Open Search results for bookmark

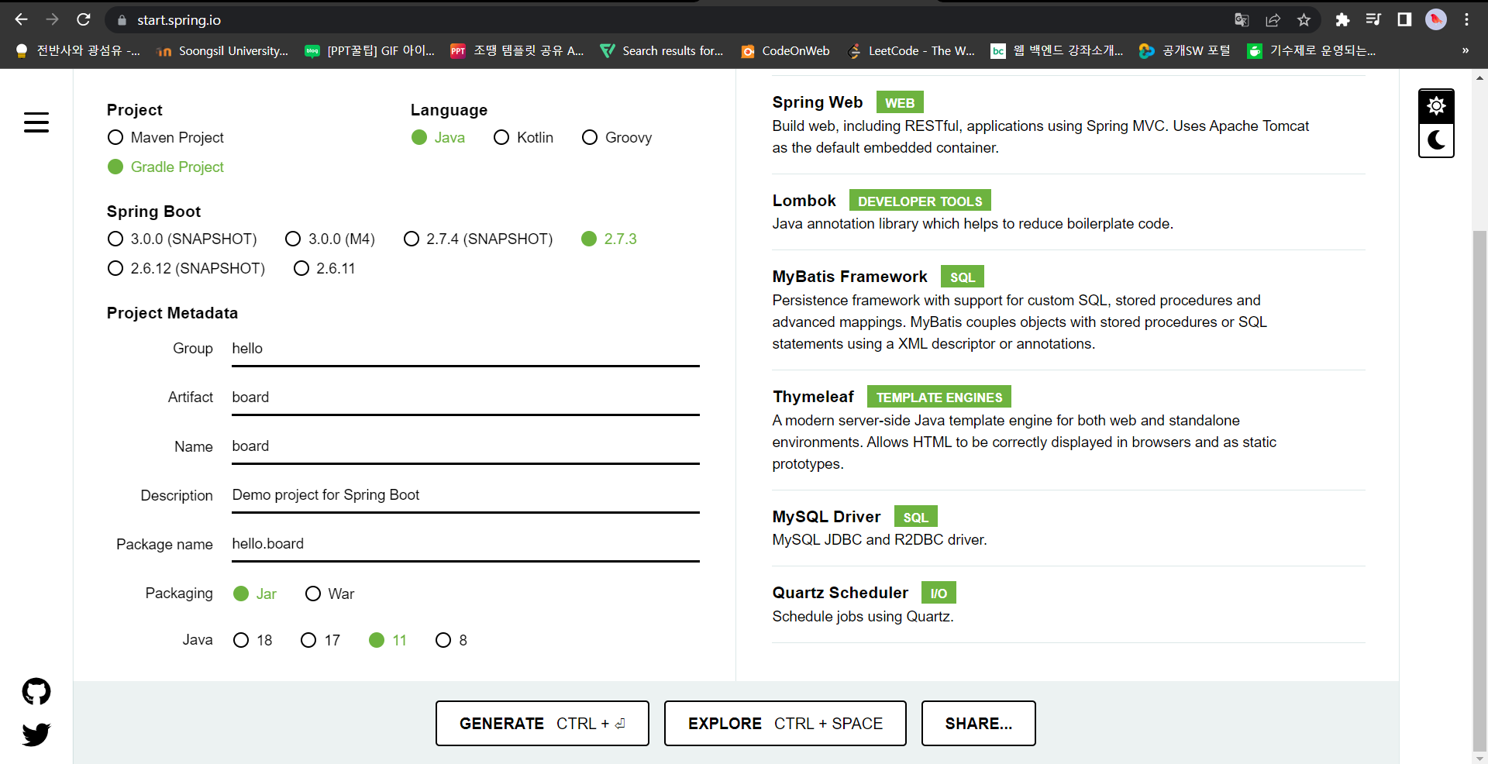663,50
